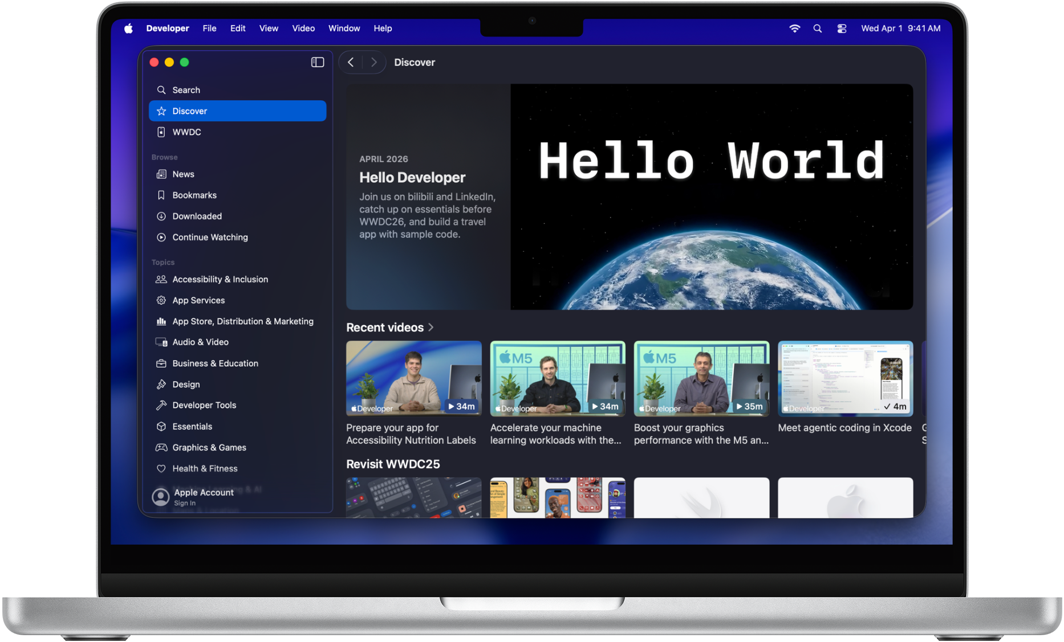Expand Recent videos with the chevron
Viewport: 1064px width, 642px height.
tap(431, 328)
